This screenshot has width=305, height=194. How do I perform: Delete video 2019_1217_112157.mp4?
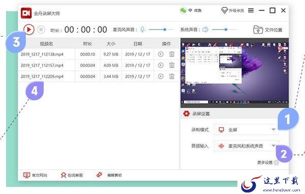click(x=172, y=66)
